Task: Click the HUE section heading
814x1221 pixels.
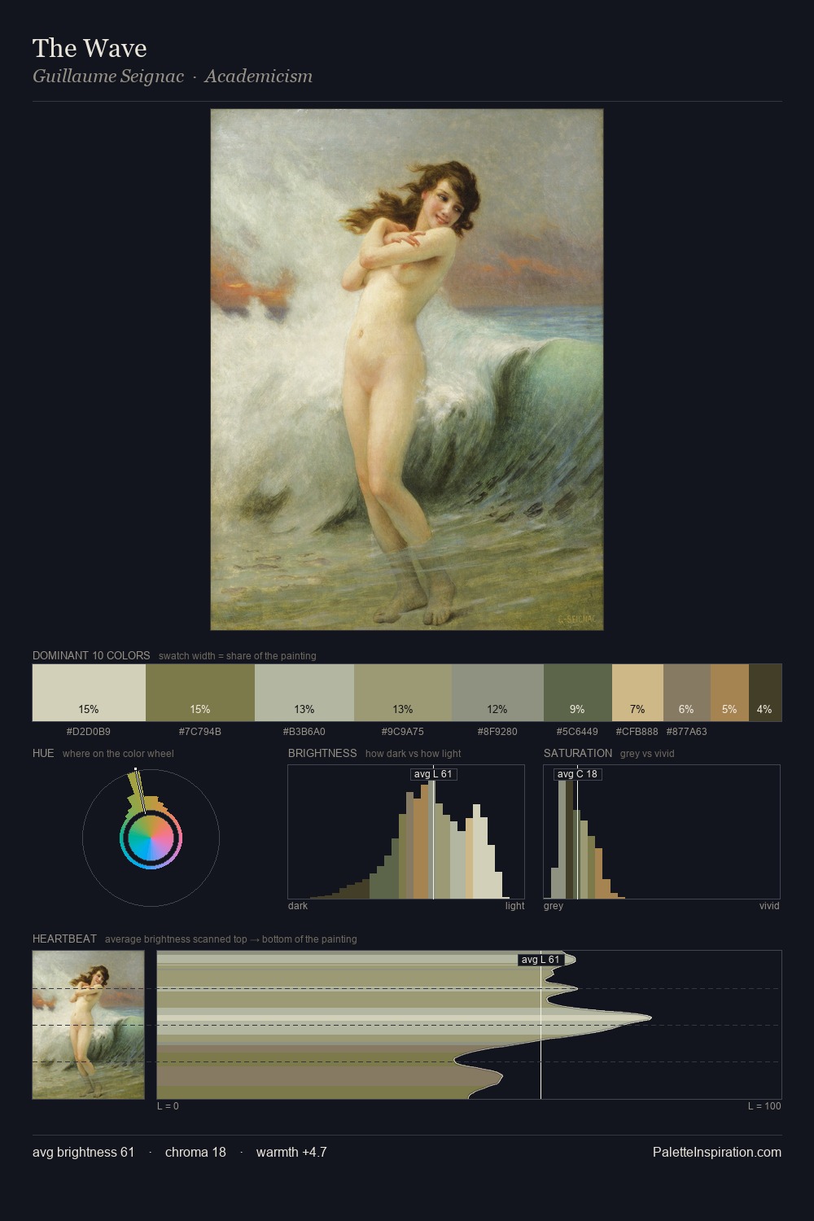Action: tap(43, 753)
